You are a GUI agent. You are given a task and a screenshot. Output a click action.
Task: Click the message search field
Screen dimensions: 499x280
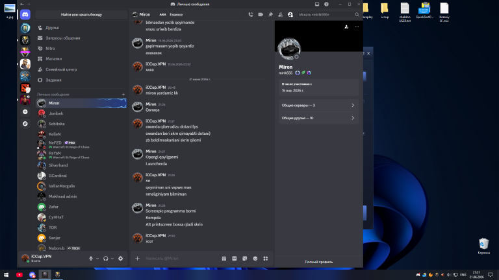click(x=329, y=15)
